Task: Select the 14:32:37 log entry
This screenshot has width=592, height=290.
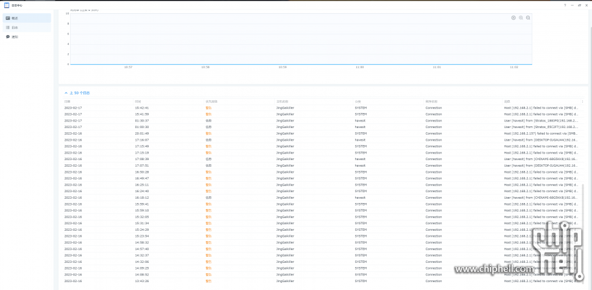Action: [x=323, y=256]
